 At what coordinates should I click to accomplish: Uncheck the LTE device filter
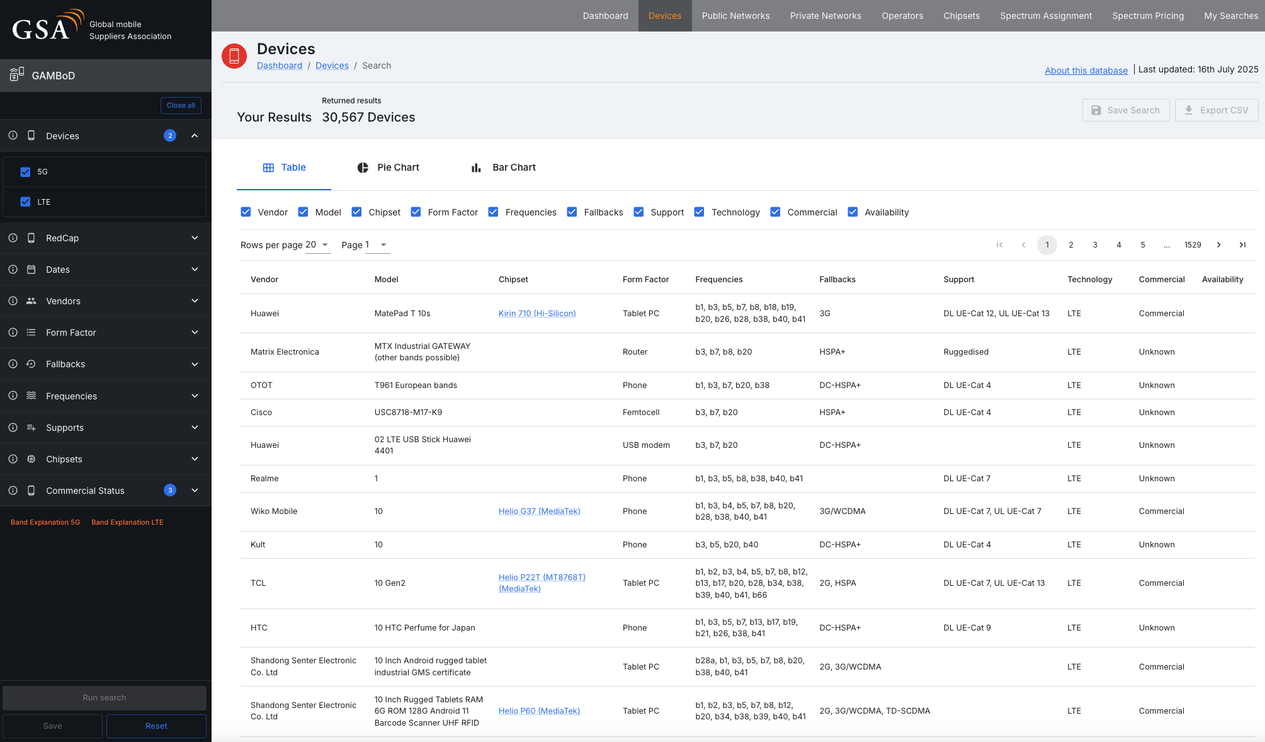click(x=25, y=202)
